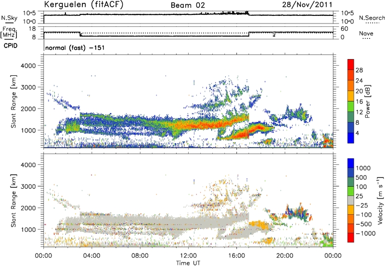Screen dimensions: 385x266
Task: Click "20" on the power color bar
Action: pos(359,91)
